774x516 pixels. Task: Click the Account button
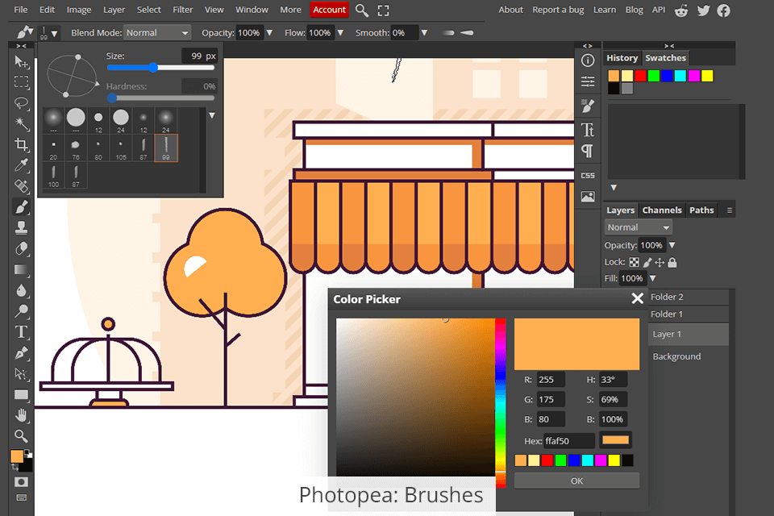tap(329, 10)
